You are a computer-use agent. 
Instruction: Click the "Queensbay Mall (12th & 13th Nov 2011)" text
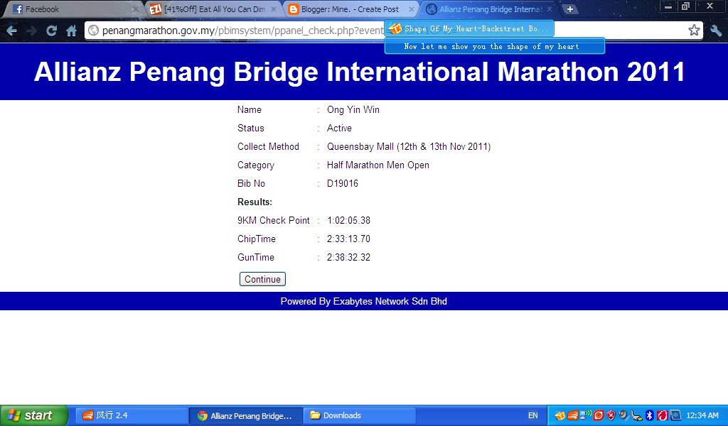[409, 147]
